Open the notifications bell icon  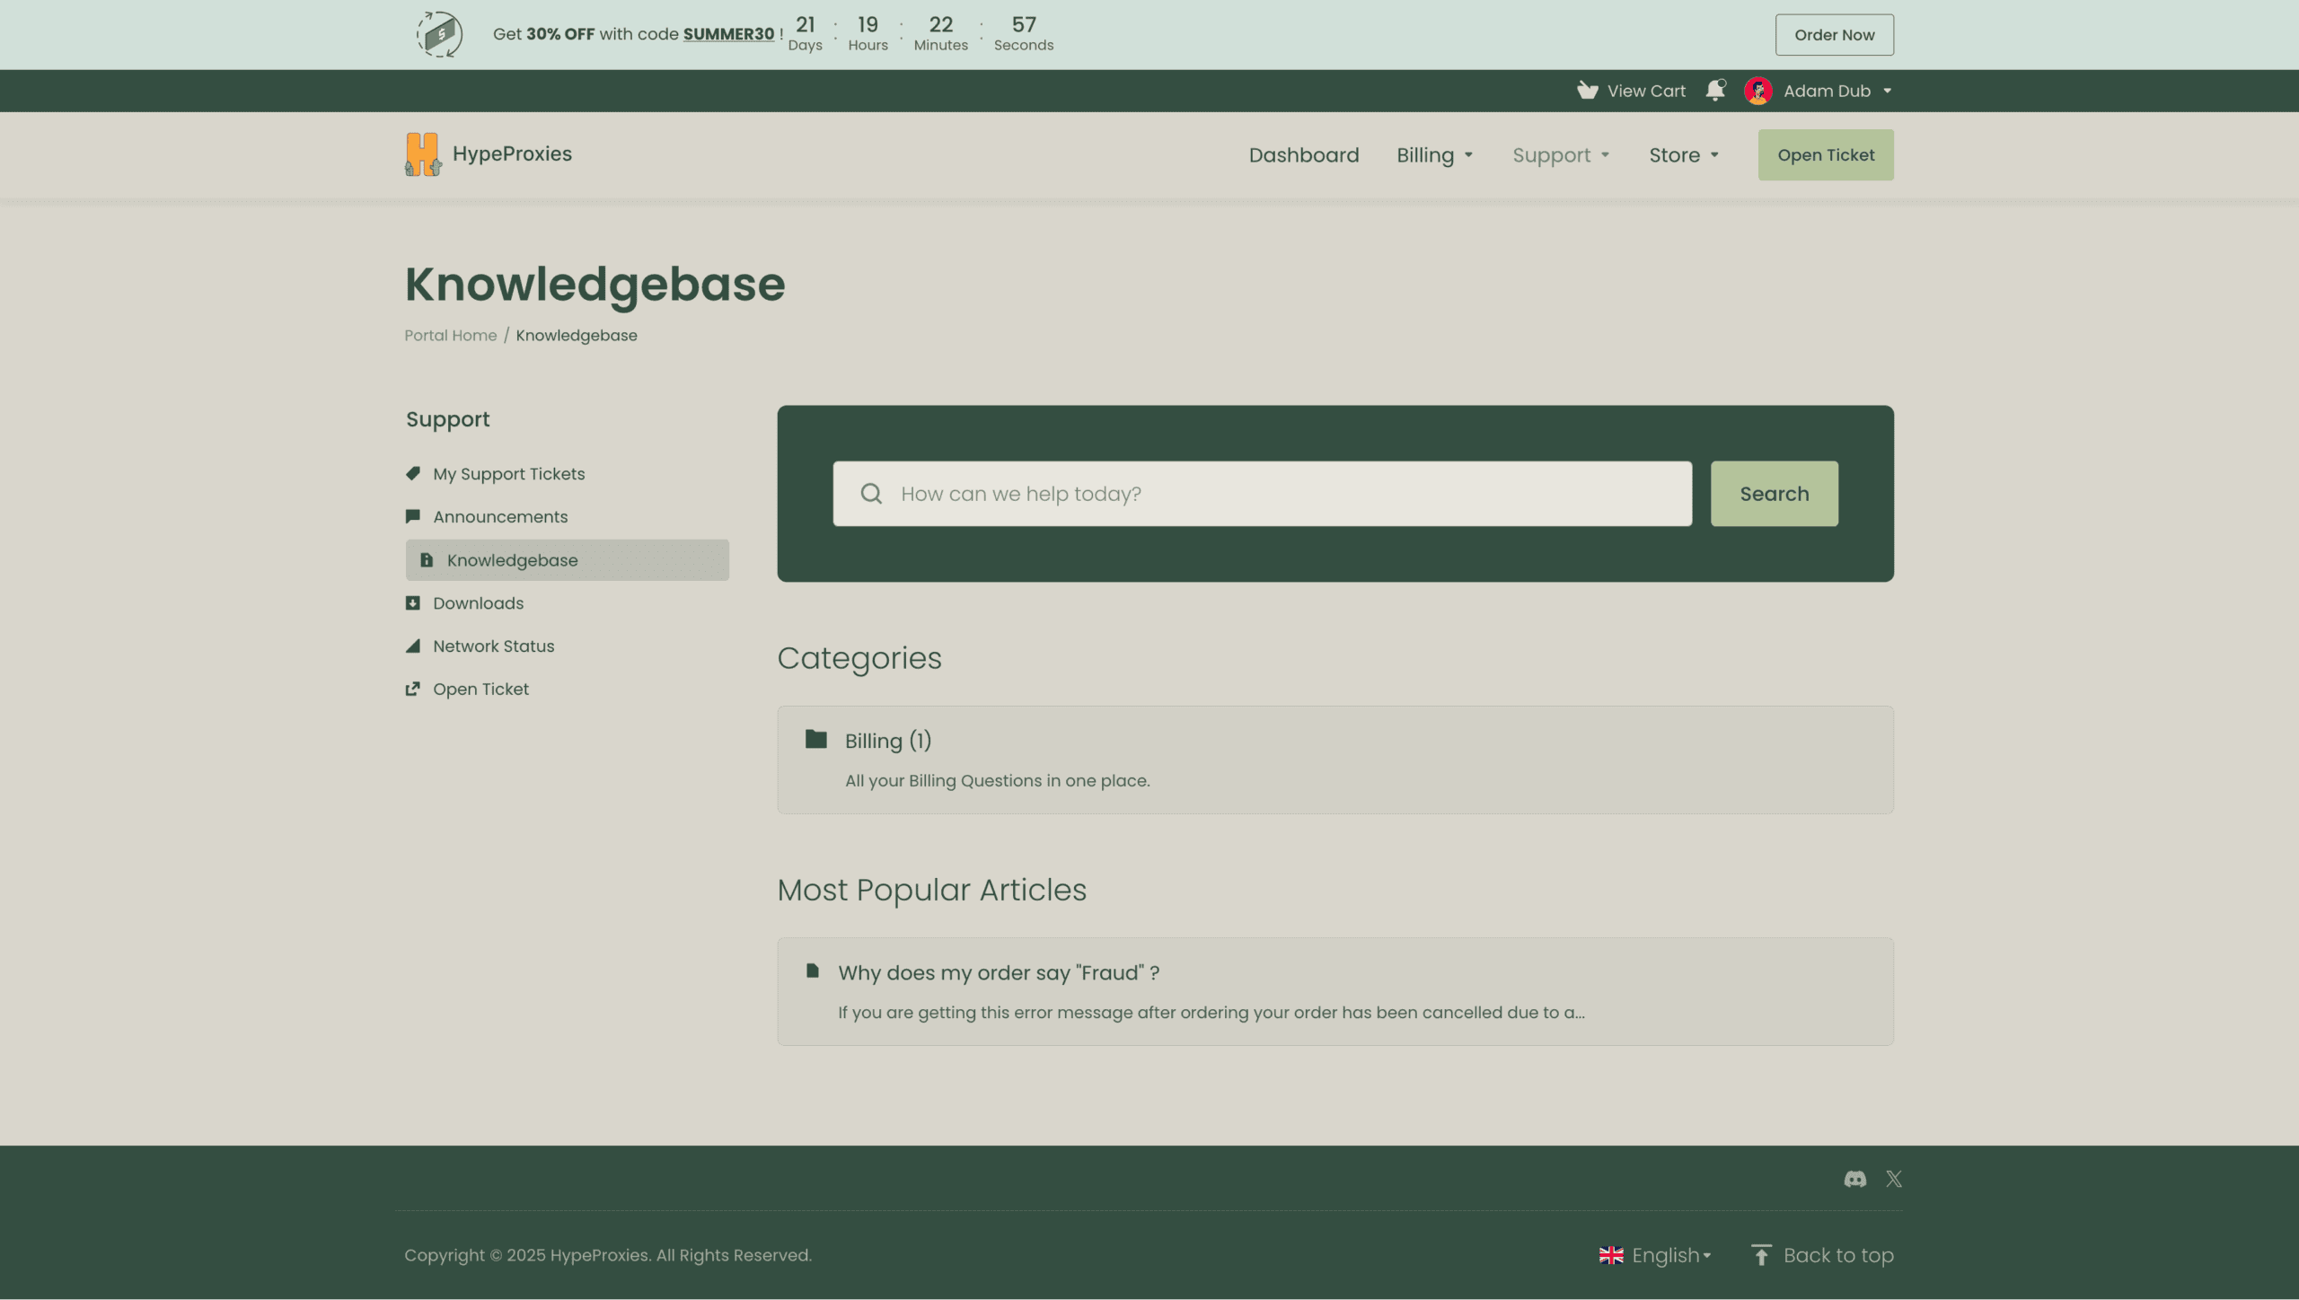(1715, 91)
